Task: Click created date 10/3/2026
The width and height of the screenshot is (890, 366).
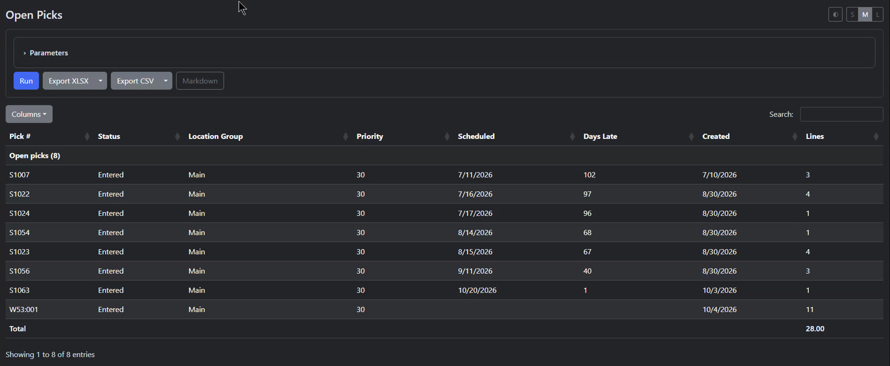Action: pos(719,290)
